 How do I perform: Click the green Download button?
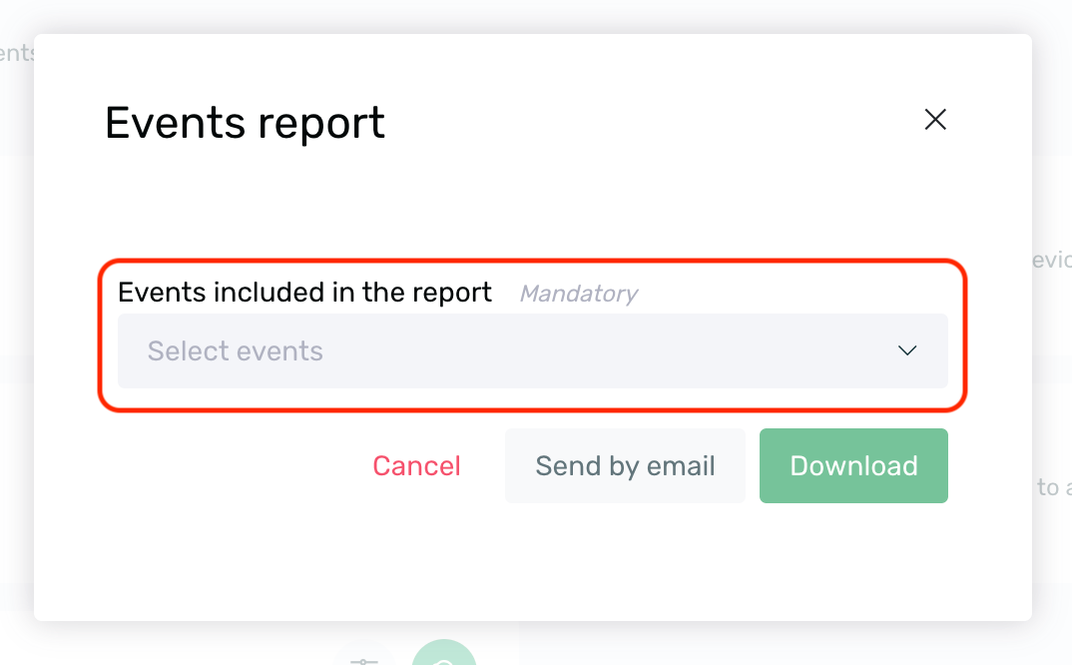[x=853, y=465]
